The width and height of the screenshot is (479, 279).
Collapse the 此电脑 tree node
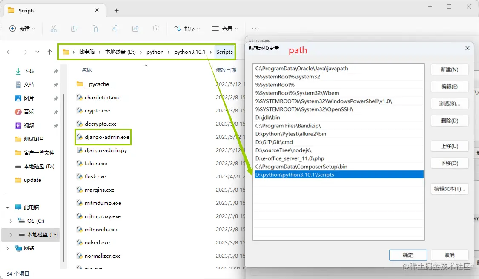coord(8,207)
